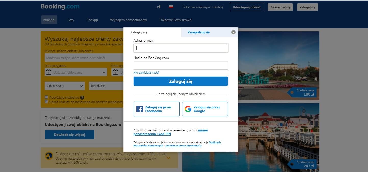
Task: Focus the Hasło na Booking.com field
Action: pyautogui.click(x=181, y=65)
